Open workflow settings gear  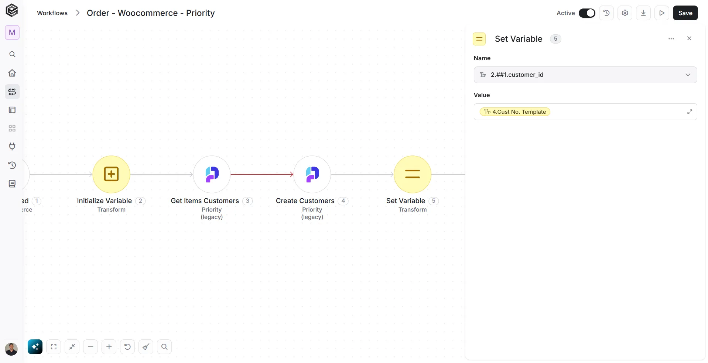[x=625, y=13]
